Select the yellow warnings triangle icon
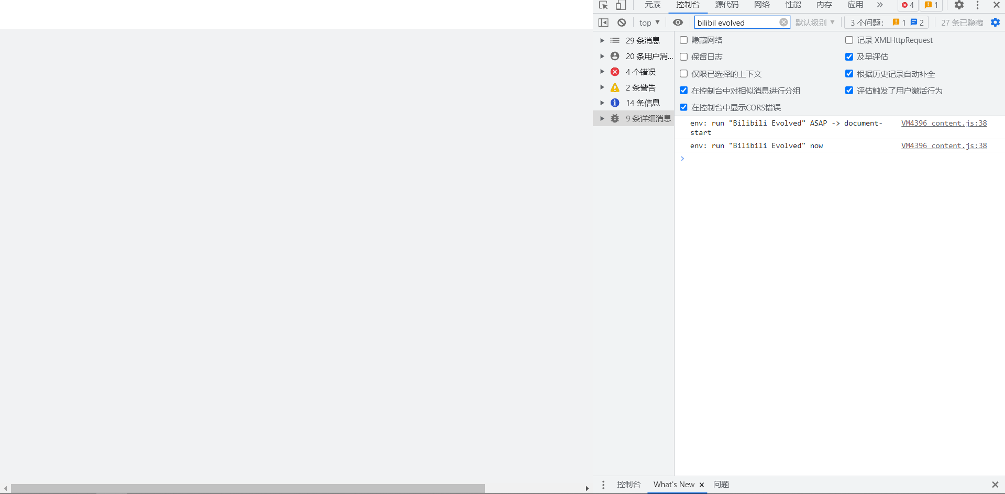This screenshot has width=1005, height=494. [x=615, y=87]
